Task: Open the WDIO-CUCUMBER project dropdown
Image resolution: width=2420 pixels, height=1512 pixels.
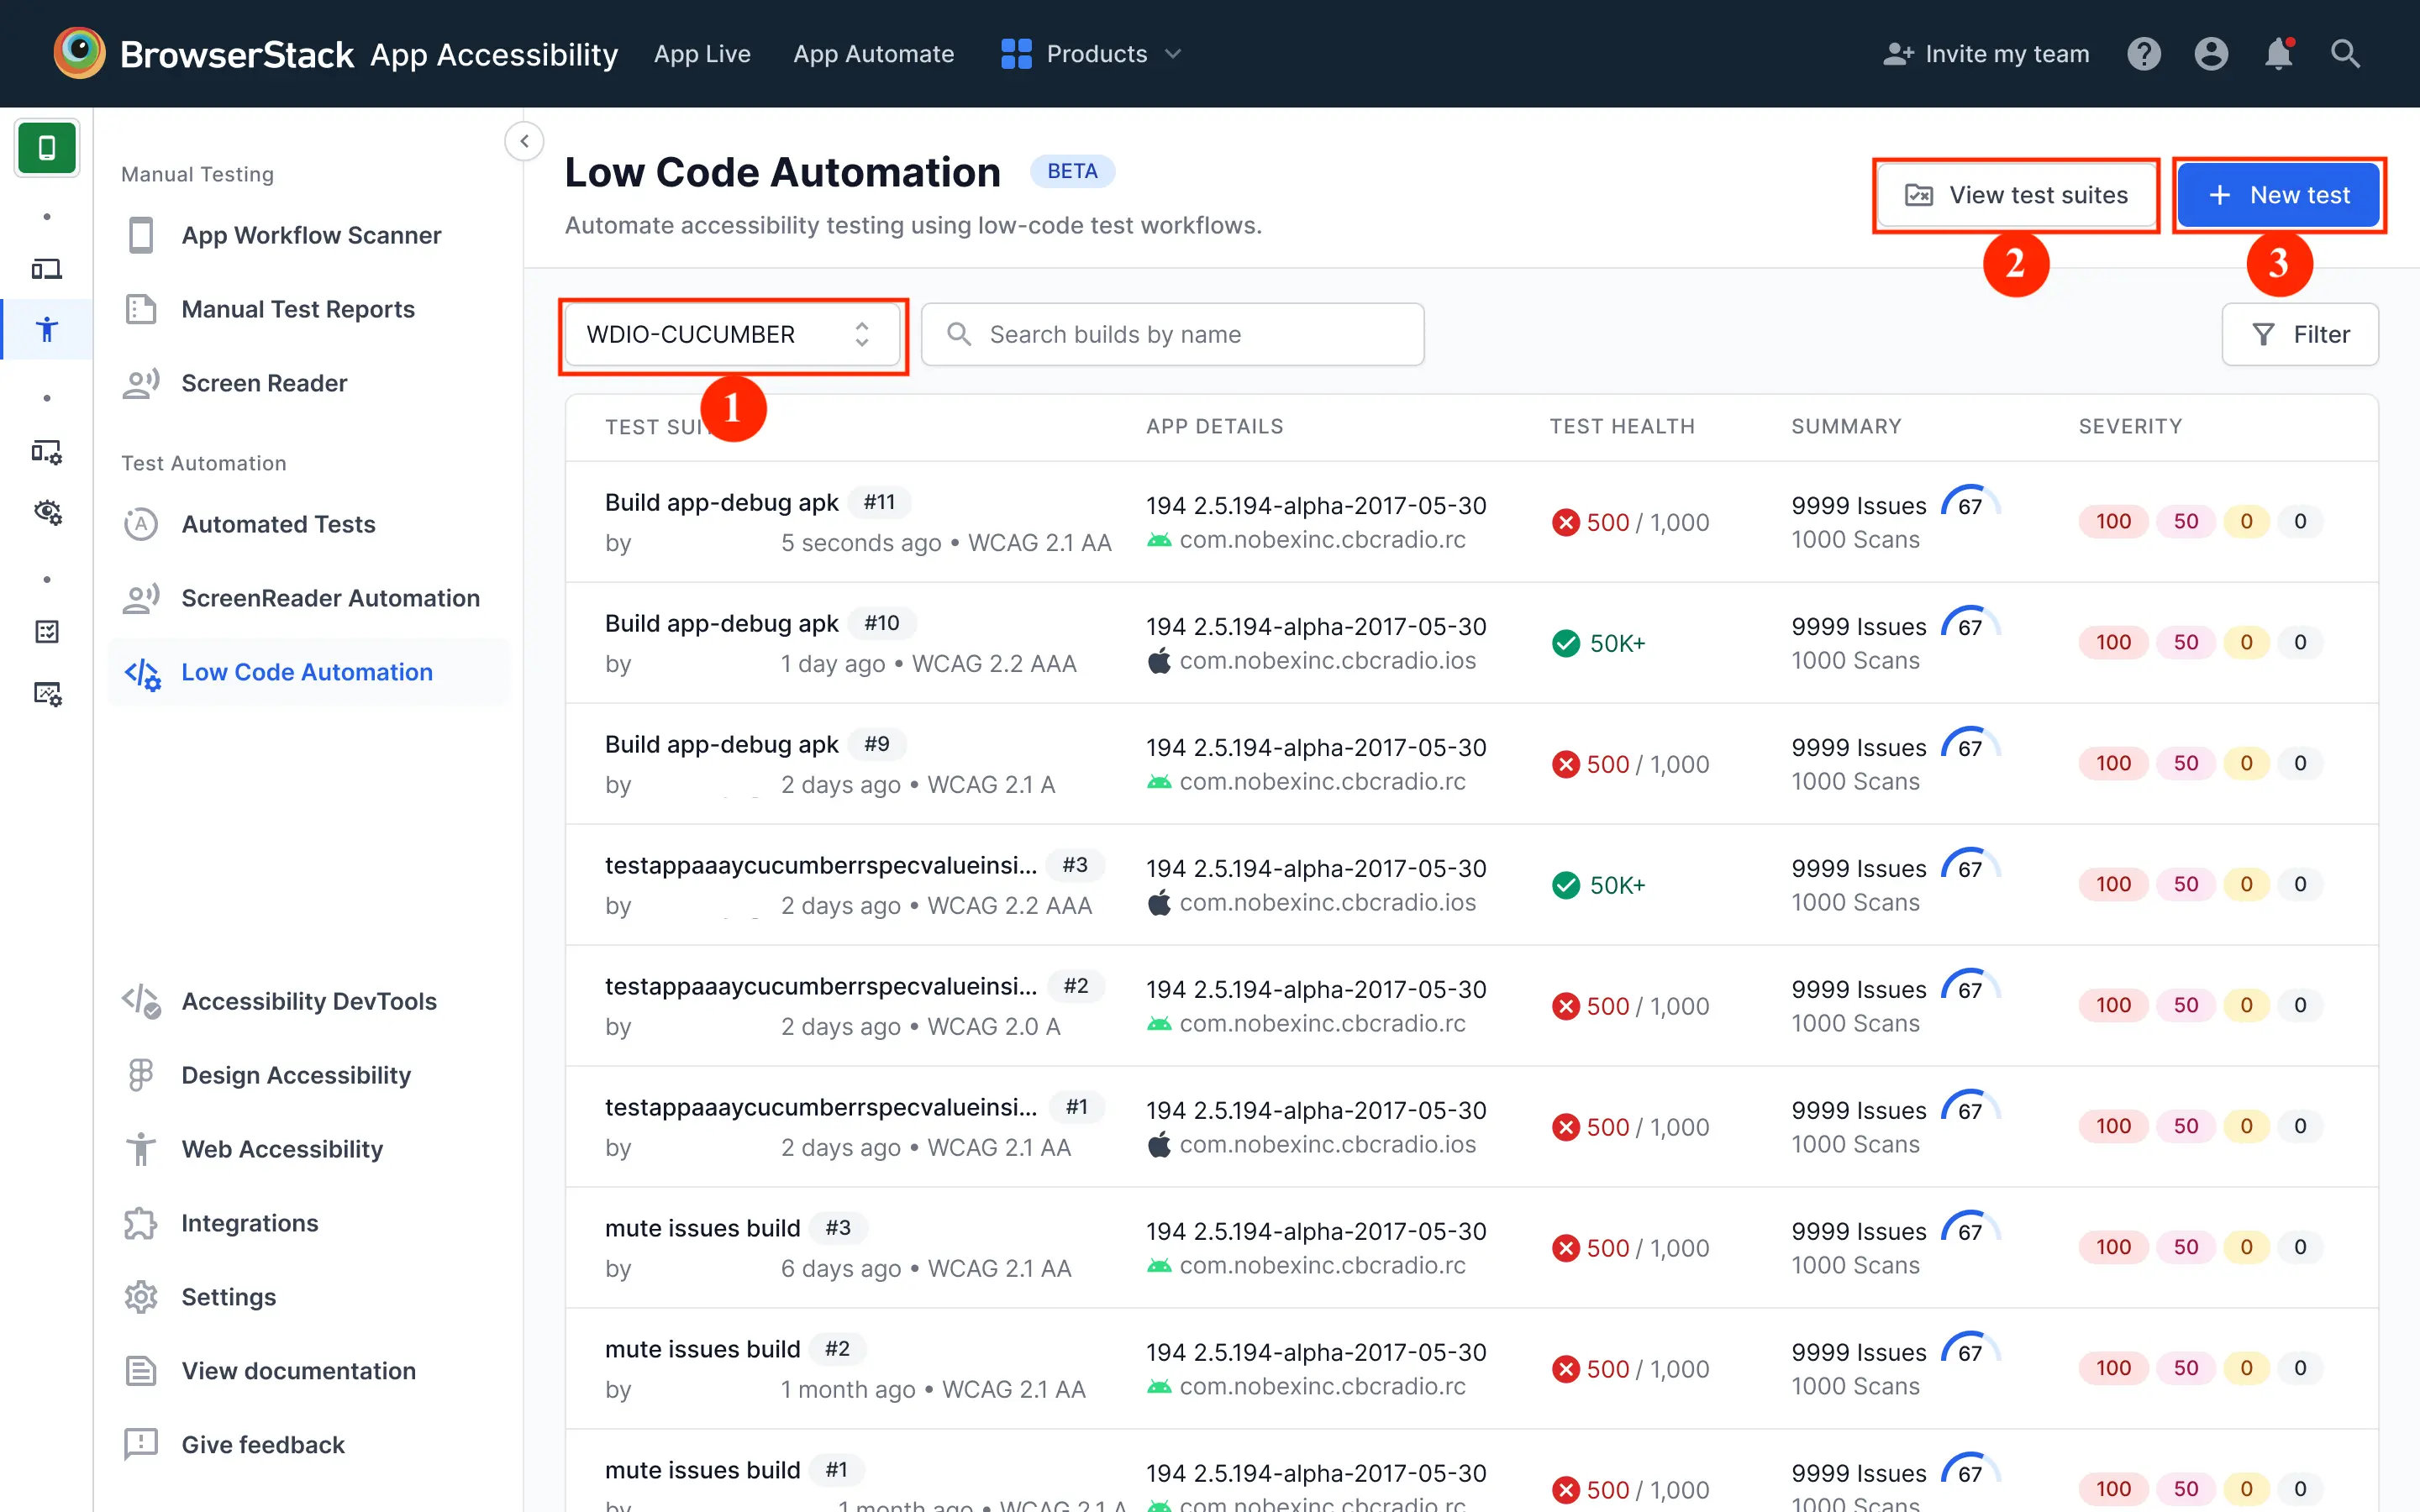Action: [x=732, y=334]
